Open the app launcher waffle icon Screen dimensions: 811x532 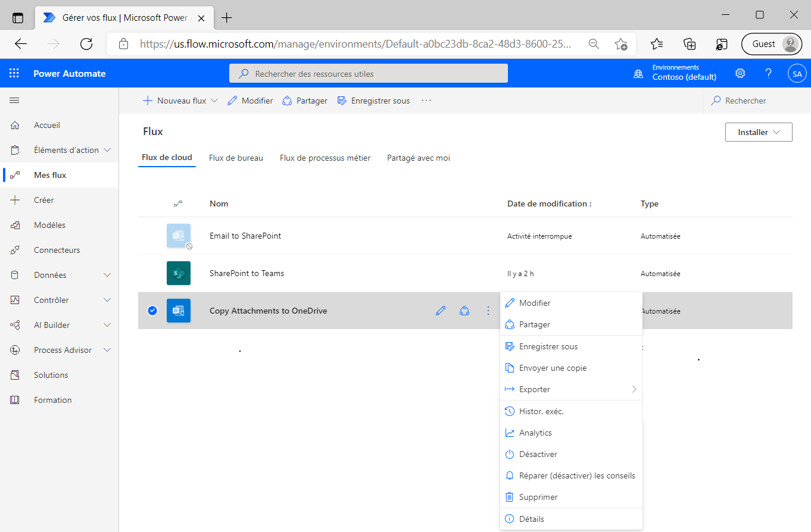tap(14, 74)
